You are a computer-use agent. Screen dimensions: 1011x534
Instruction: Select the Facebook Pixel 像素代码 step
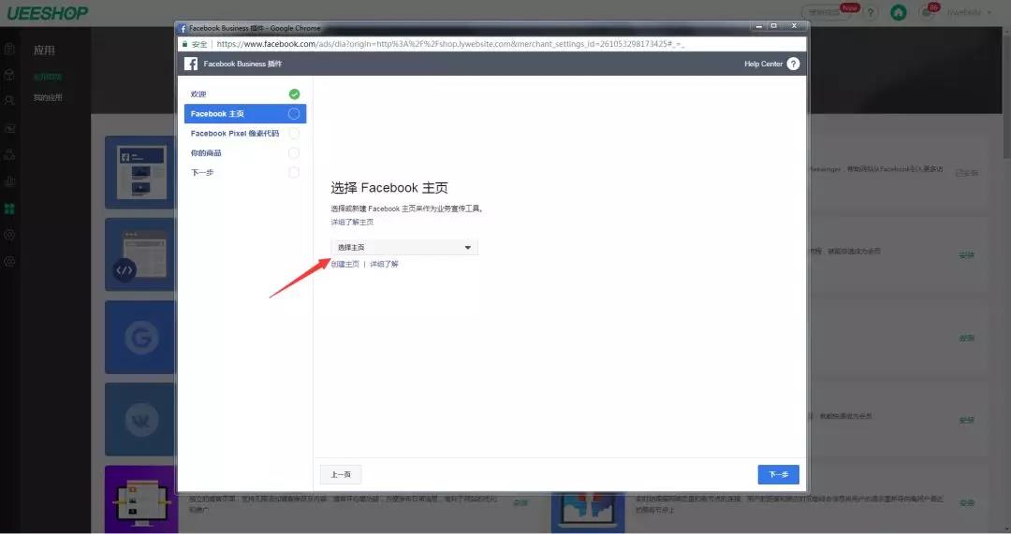245,134
